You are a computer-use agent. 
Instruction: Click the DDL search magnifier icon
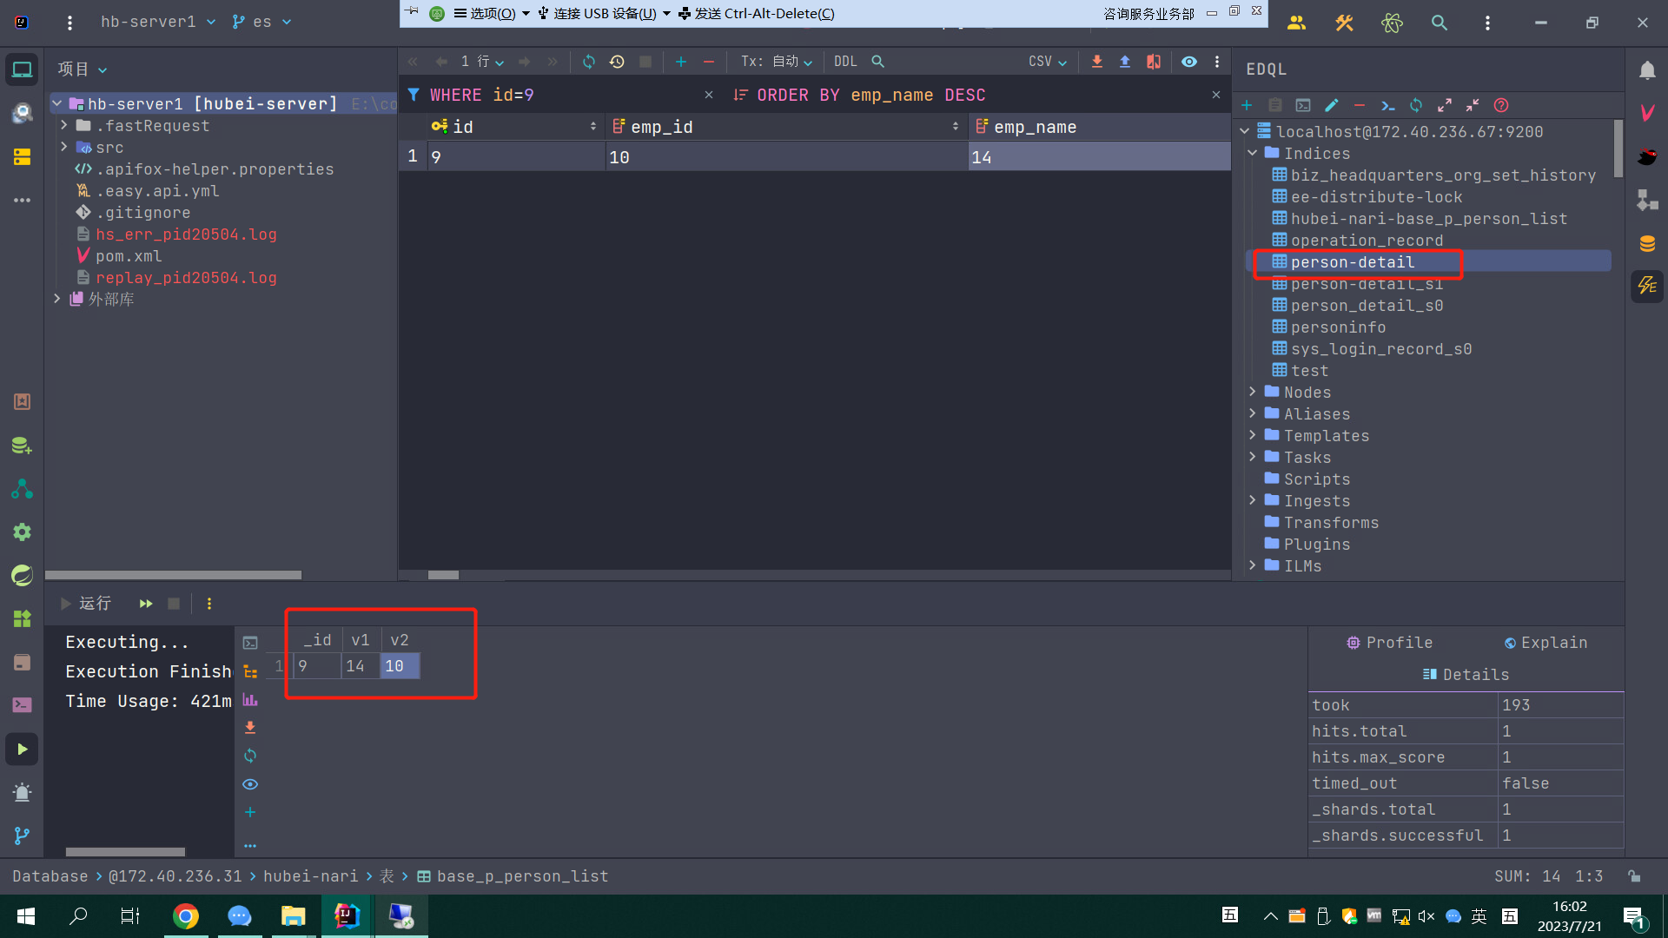877,62
